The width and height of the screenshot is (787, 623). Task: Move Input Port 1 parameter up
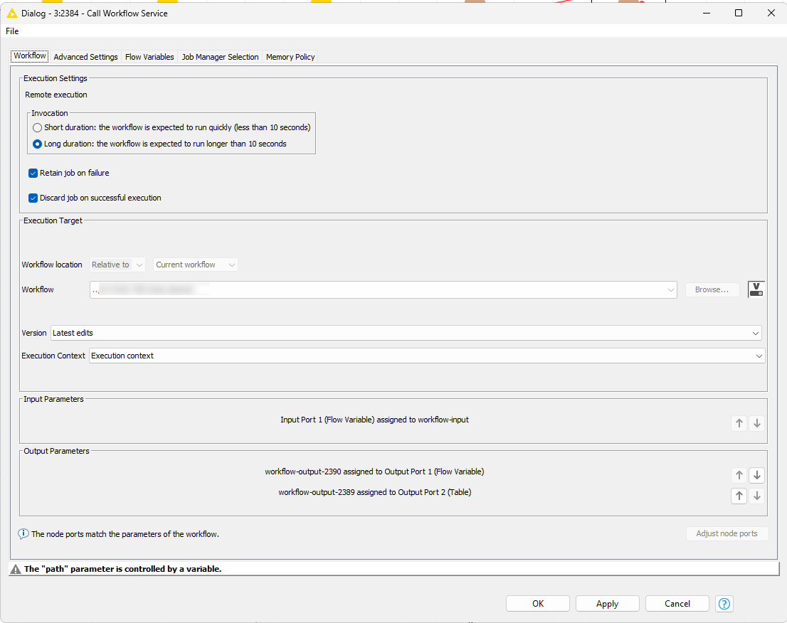pyautogui.click(x=739, y=423)
